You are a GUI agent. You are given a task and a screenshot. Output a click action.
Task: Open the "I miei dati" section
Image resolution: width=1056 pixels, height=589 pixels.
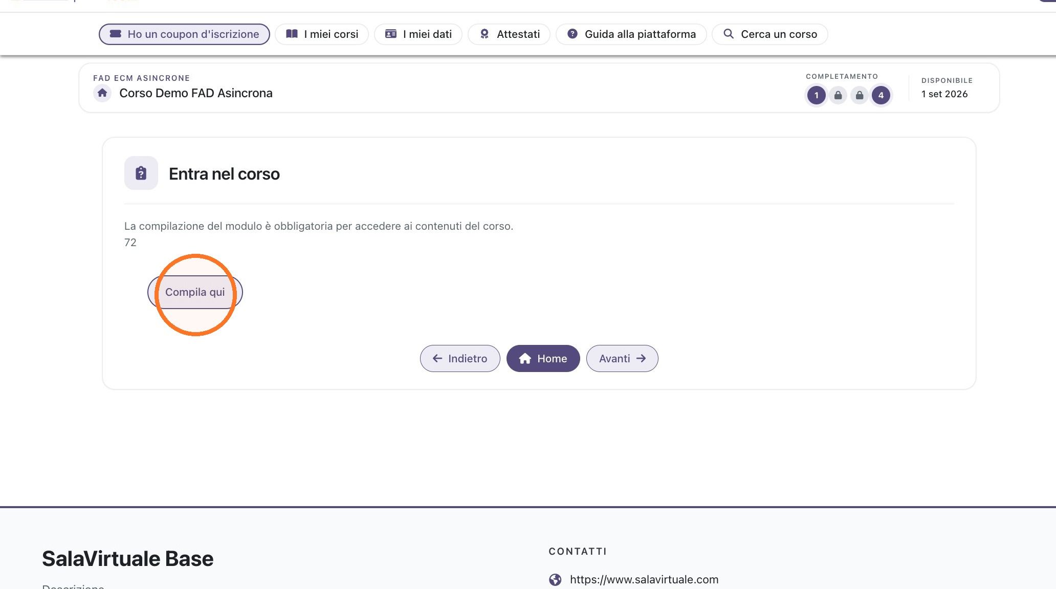click(x=418, y=34)
